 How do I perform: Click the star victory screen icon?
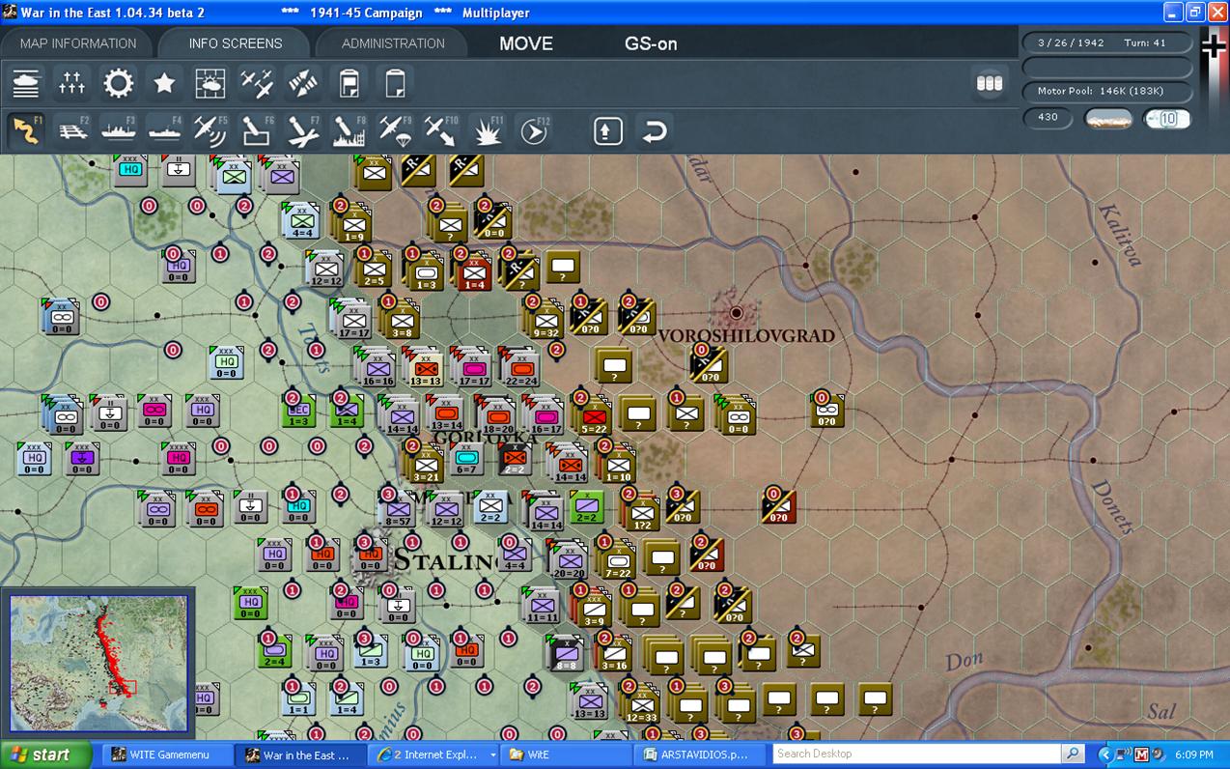coord(164,84)
